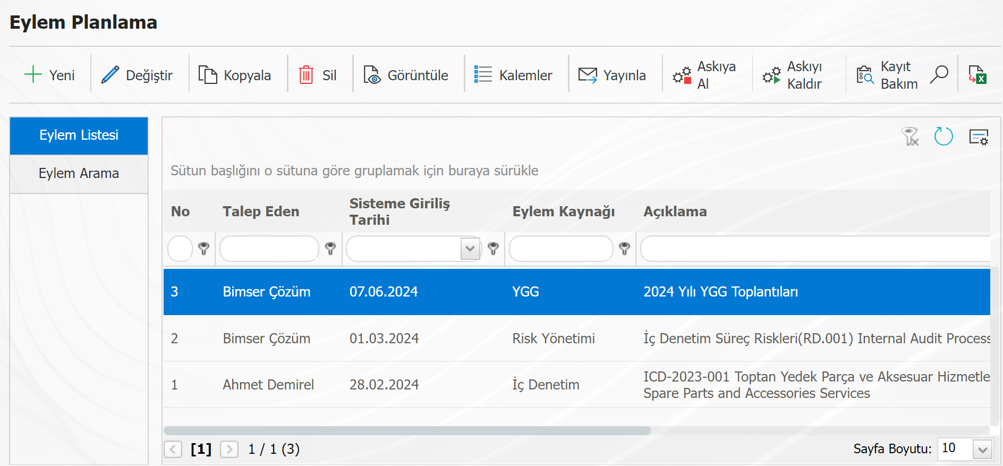The width and height of the screenshot is (1003, 466).
Task: Click the Kopyala copy icon
Action: click(x=208, y=75)
